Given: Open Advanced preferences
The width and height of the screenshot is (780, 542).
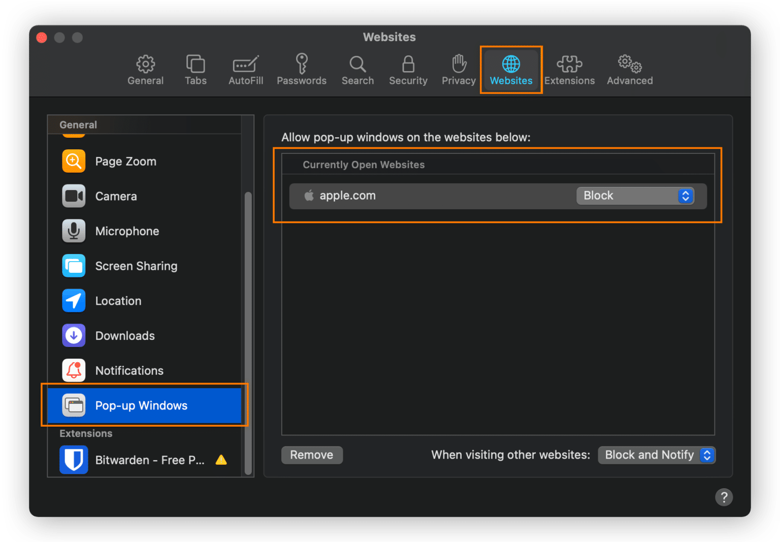Looking at the screenshot, I should [629, 70].
